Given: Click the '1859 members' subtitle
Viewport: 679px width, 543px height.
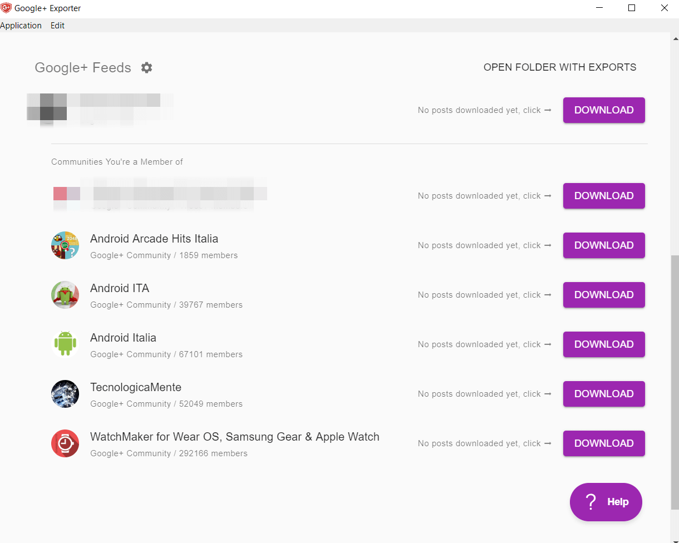Looking at the screenshot, I should click(x=208, y=255).
